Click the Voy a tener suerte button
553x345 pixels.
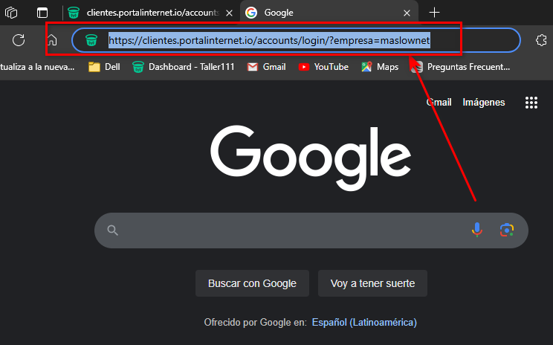tap(372, 283)
